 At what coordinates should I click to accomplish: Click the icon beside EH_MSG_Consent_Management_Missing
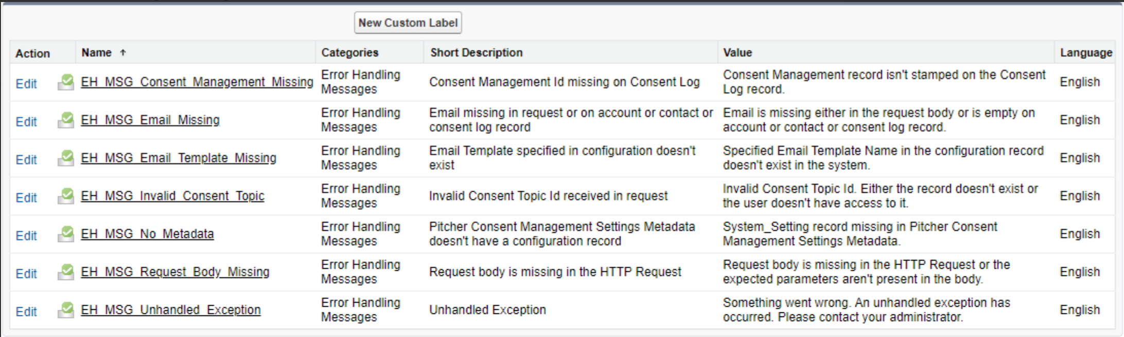[x=65, y=82]
